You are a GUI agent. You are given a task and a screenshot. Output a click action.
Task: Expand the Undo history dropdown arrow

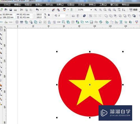[x=41, y=10]
